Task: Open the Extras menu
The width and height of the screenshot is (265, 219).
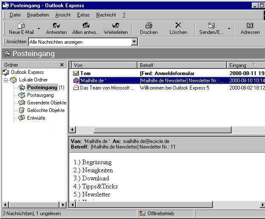Action: coord(84,15)
